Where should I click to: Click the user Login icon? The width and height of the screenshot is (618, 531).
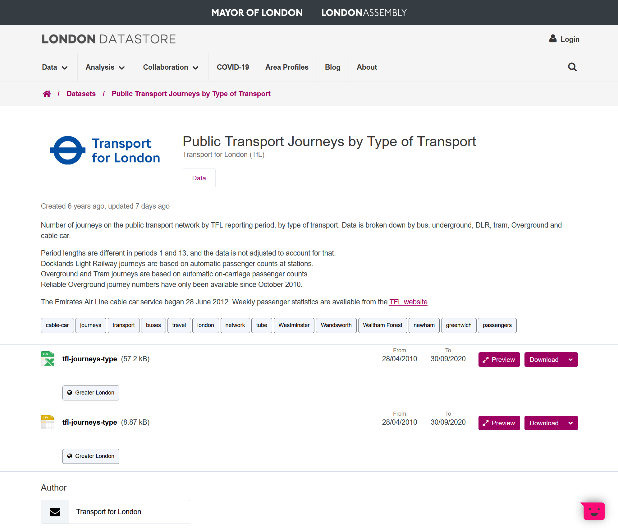553,39
